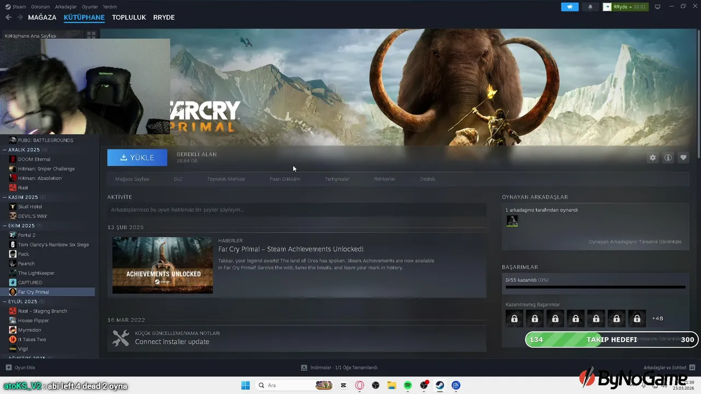Open Rehberler link
701x394 pixels.
[384, 179]
